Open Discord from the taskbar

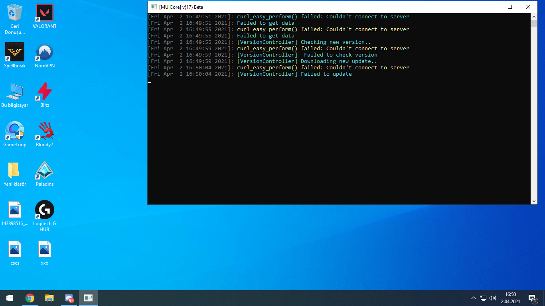[69, 298]
